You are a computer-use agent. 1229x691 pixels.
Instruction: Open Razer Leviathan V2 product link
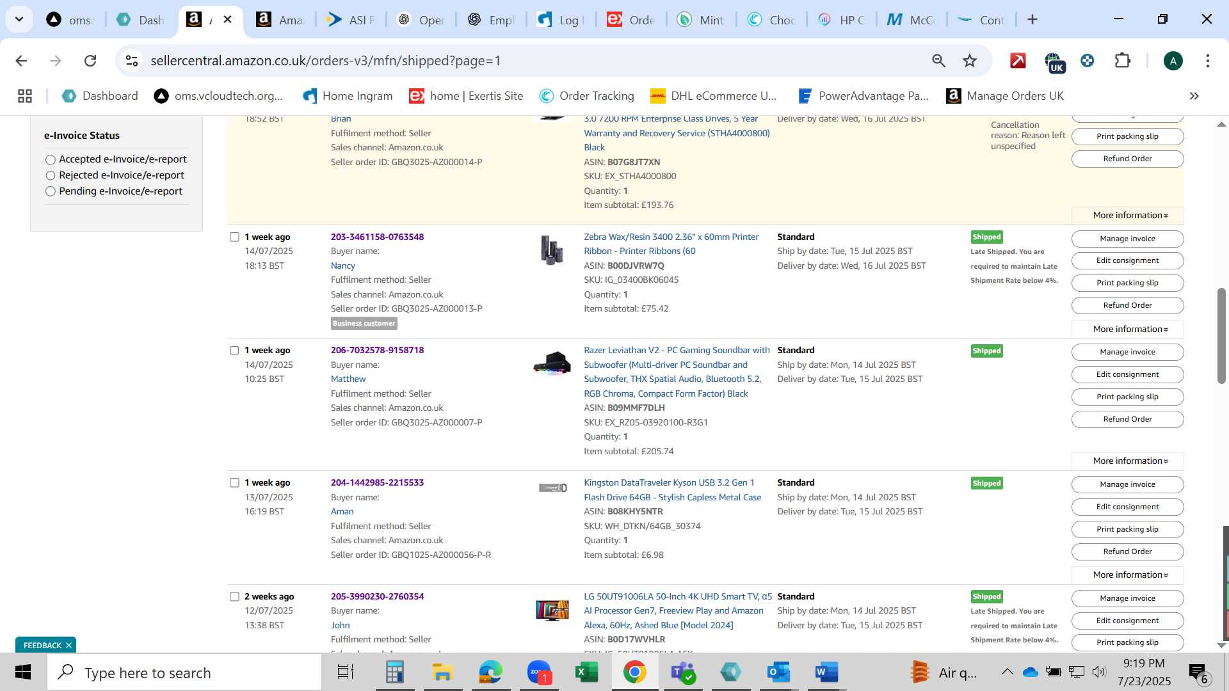[677, 372]
